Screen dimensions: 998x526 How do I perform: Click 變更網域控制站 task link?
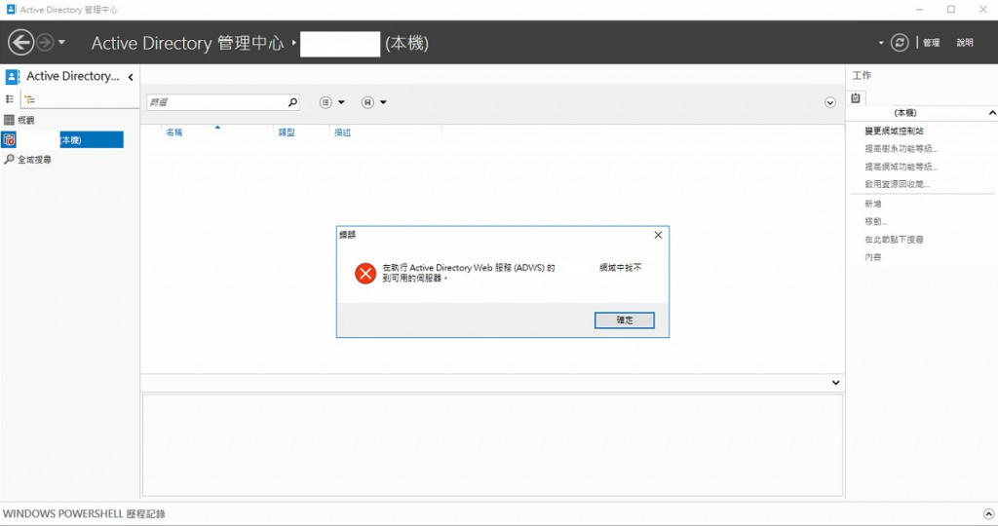pos(894,131)
